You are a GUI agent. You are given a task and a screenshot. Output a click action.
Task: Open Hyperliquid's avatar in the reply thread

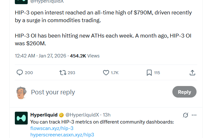pos(21,118)
